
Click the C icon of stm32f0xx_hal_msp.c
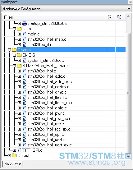(24, 39)
